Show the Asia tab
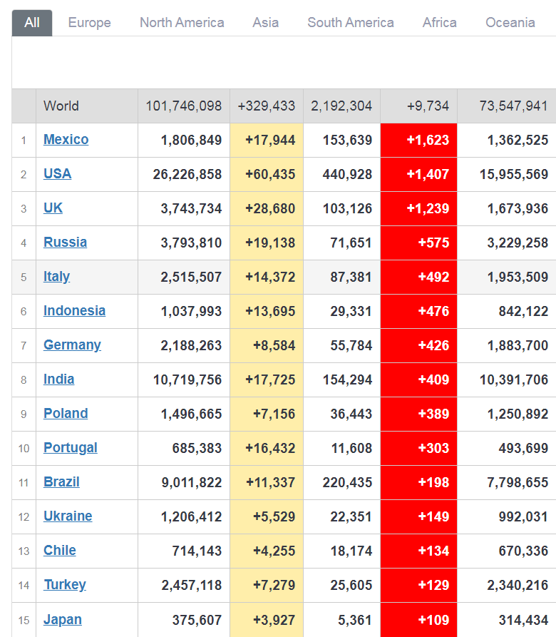The height and width of the screenshot is (637, 556). pyautogui.click(x=265, y=23)
